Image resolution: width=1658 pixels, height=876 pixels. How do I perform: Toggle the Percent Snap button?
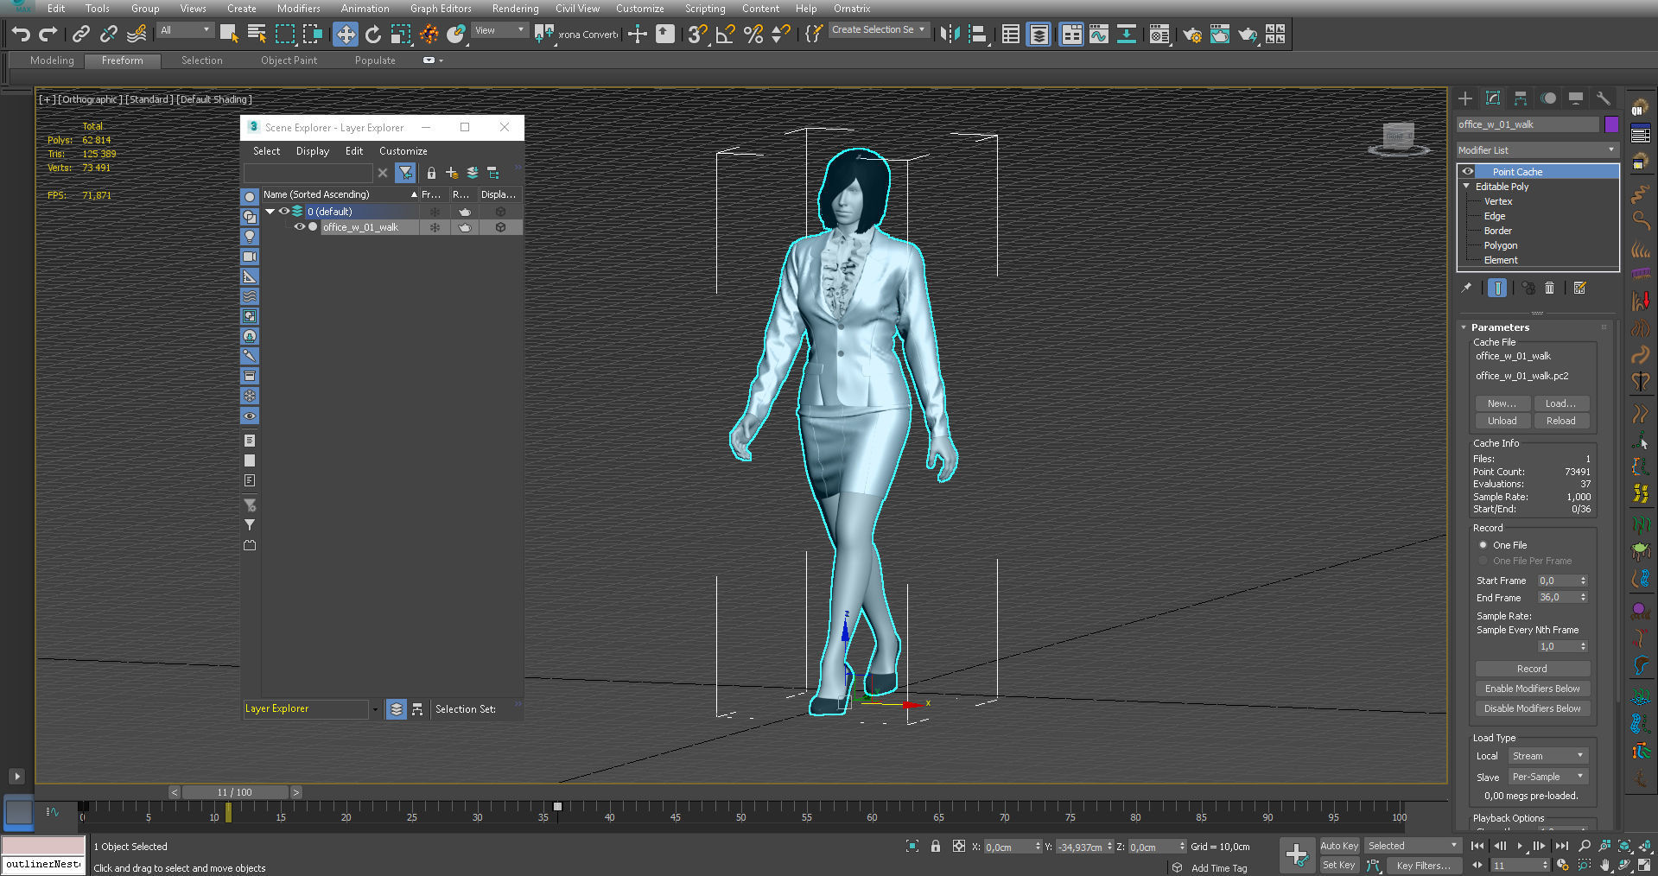753,34
